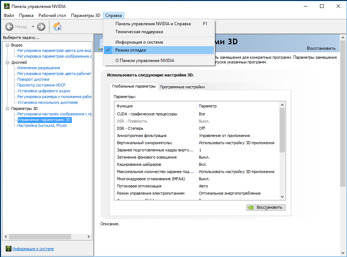The width and height of the screenshot is (347, 257).
Task: Click settings list scroll down arrow
Action: coord(282,197)
